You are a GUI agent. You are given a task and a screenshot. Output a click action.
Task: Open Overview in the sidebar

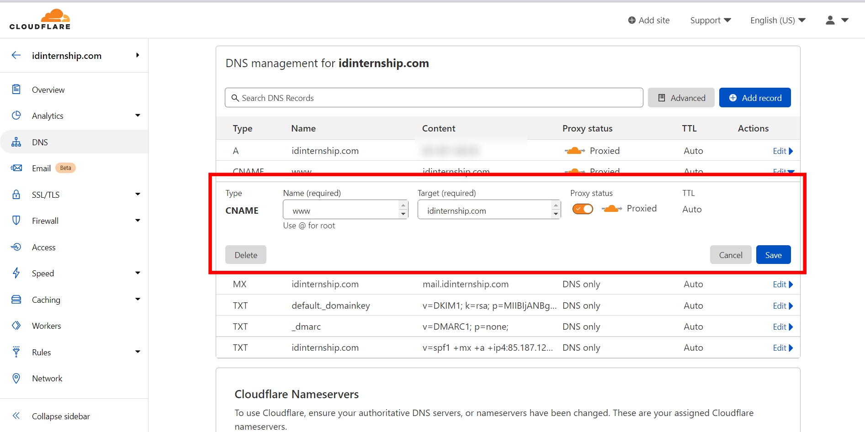pyautogui.click(x=48, y=90)
